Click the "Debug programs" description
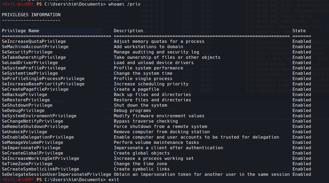329x183 pixels. coord(133,110)
